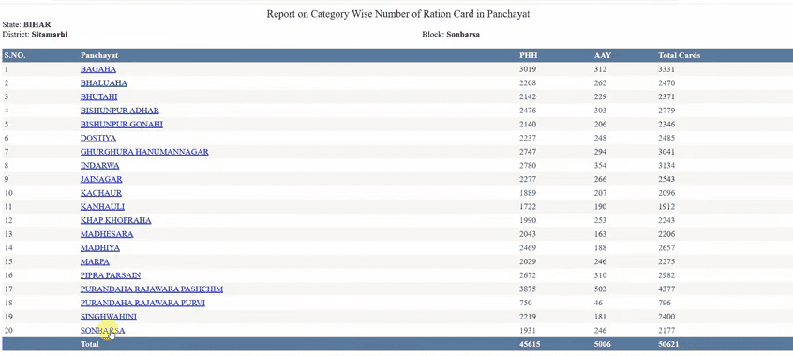Open the MARPA panchayat link

(95, 261)
